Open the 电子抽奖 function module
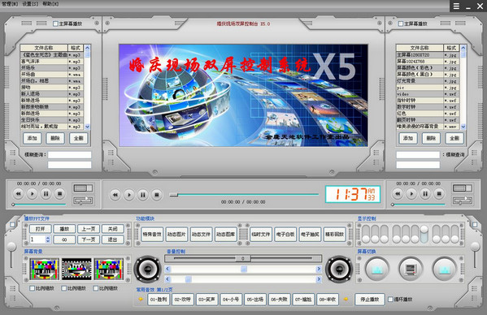The image size is (487, 315). pyautogui.click(x=310, y=235)
